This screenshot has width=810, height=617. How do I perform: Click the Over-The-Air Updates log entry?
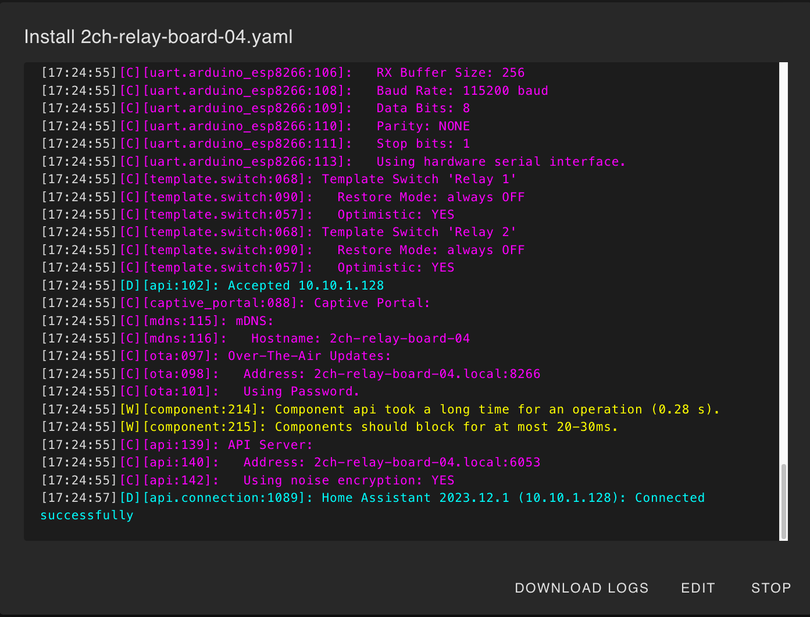click(x=215, y=355)
